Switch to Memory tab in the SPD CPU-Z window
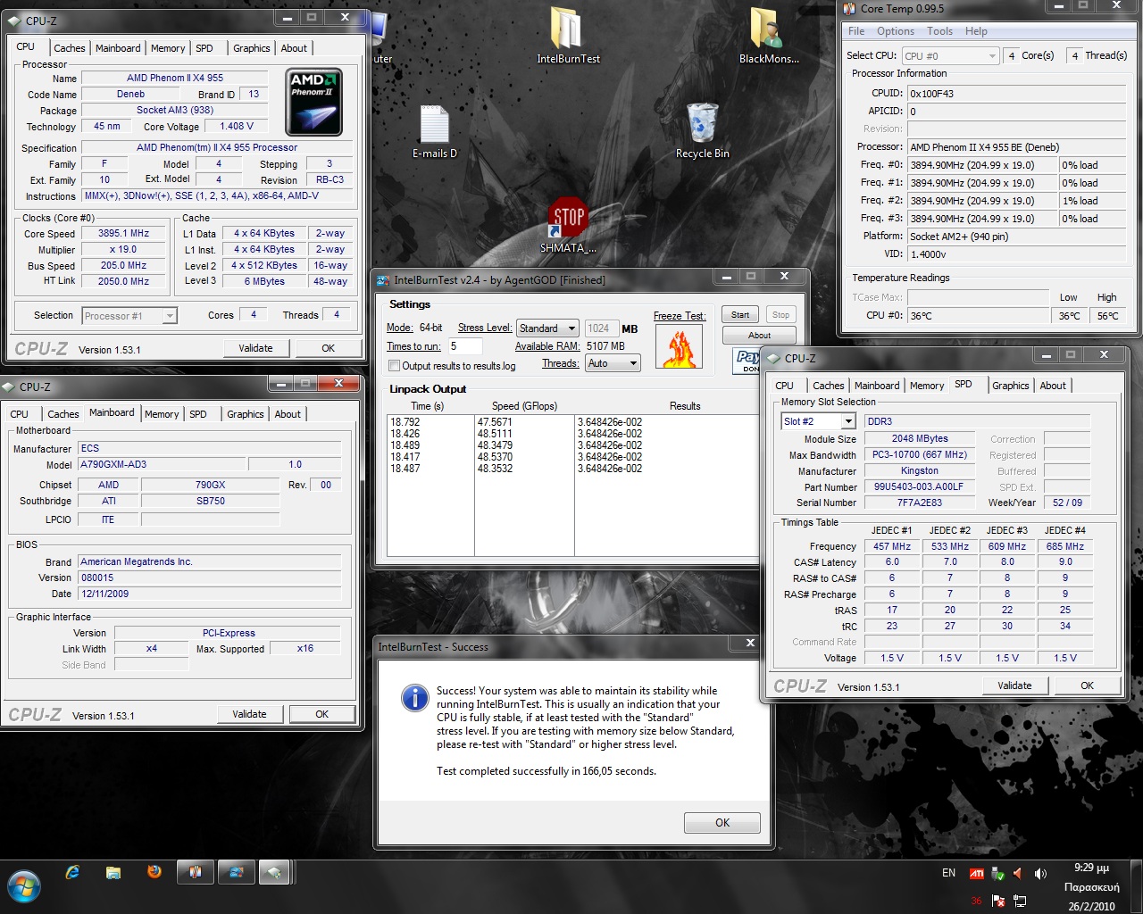 [x=927, y=386]
